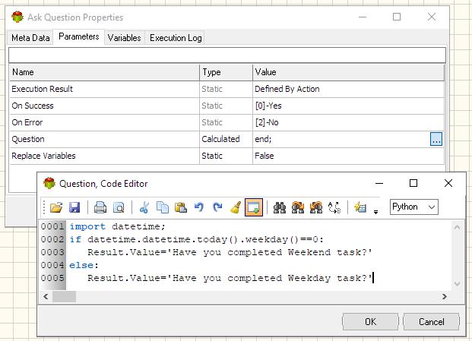472x341 pixels.
Task: Undo the last edit
Action: point(199,207)
